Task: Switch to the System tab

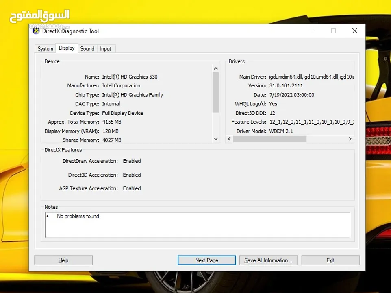Action: pos(45,49)
